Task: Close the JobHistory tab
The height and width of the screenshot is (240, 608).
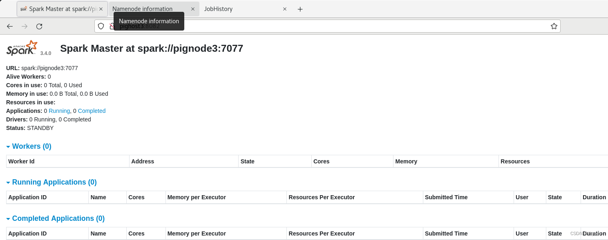Action: point(285,9)
